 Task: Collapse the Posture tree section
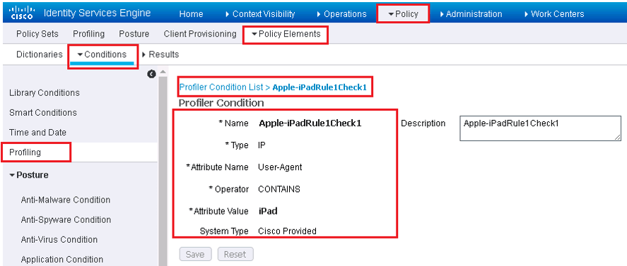point(29,175)
